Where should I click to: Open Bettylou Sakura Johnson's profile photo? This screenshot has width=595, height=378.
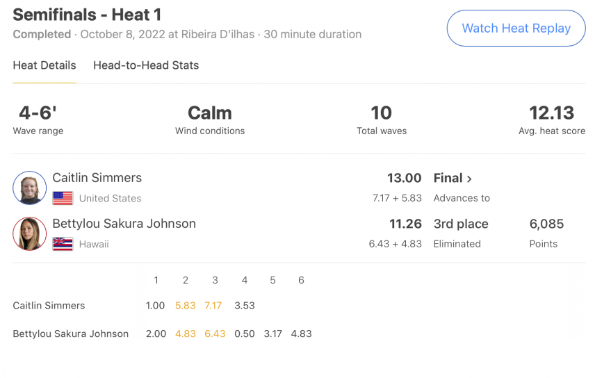(x=30, y=233)
